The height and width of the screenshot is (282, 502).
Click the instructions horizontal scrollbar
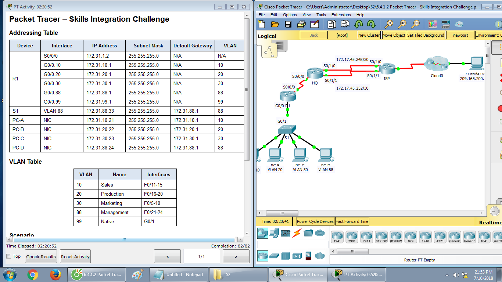[124, 239]
